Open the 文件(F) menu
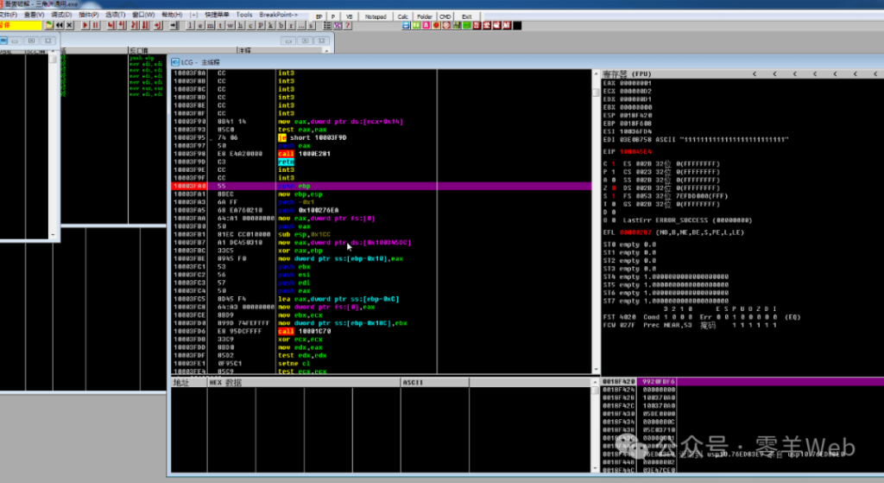 (x=9, y=14)
